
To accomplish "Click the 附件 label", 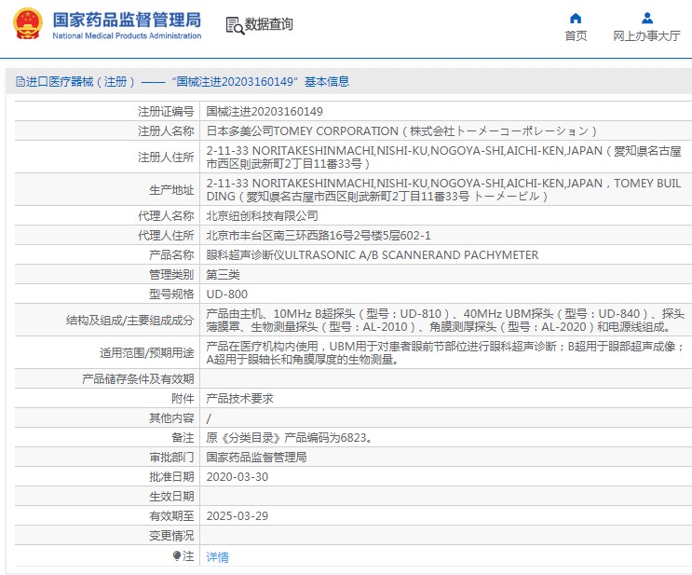I will 183,399.
